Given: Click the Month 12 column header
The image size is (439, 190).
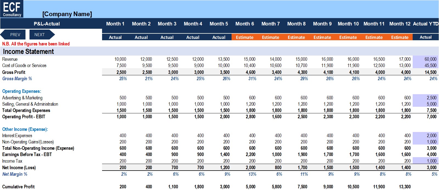Looking at the screenshot, I should (400, 24).
